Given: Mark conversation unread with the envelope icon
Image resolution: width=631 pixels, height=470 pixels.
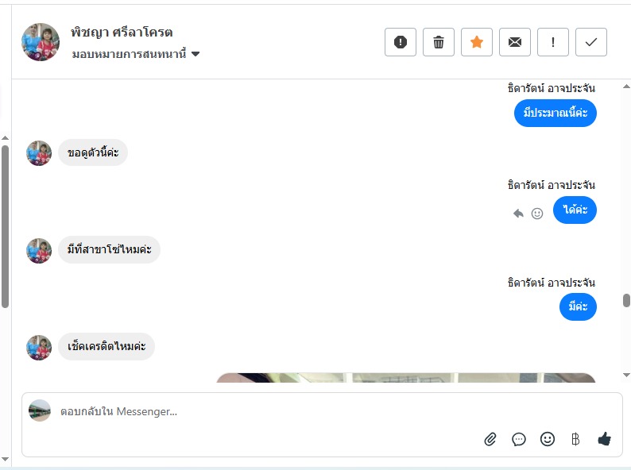Looking at the screenshot, I should point(515,42).
